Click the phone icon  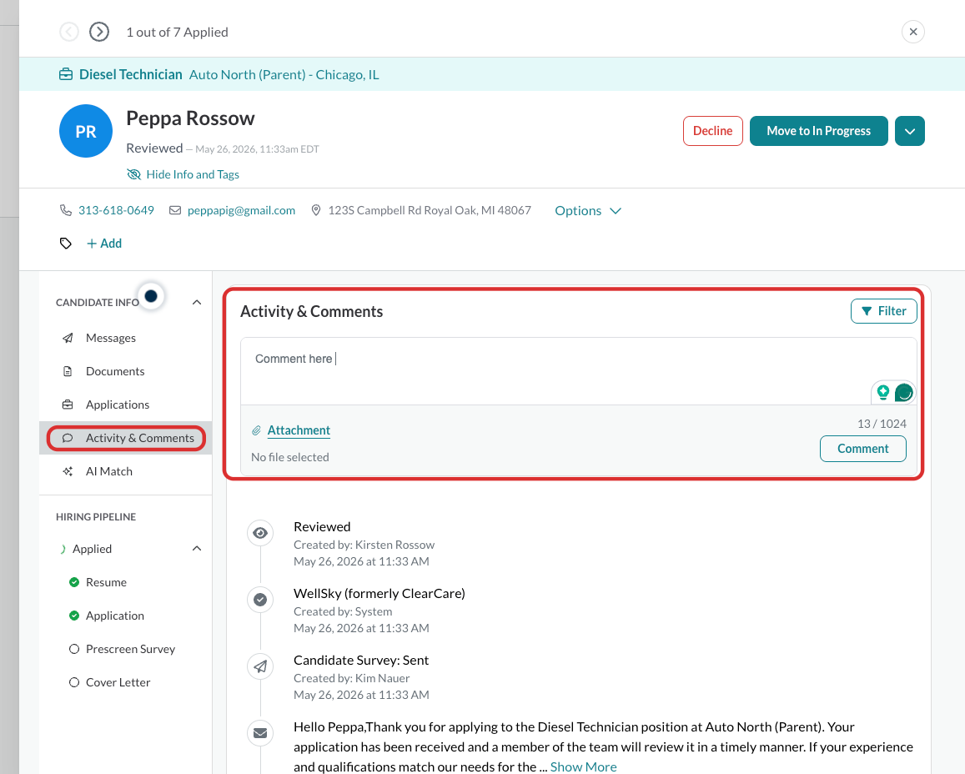(66, 210)
